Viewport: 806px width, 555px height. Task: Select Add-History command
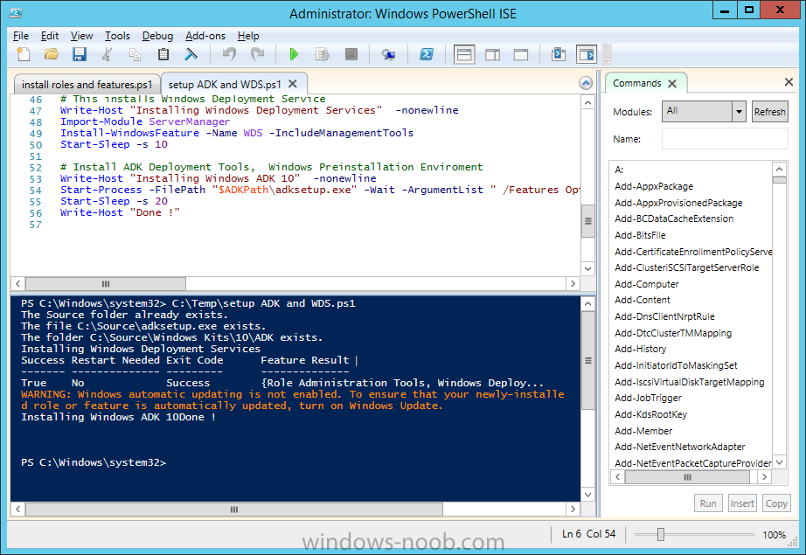[641, 349]
